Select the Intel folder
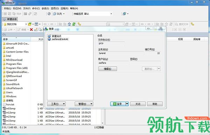This screenshot has width=210, height=135. [x=7, y=56]
